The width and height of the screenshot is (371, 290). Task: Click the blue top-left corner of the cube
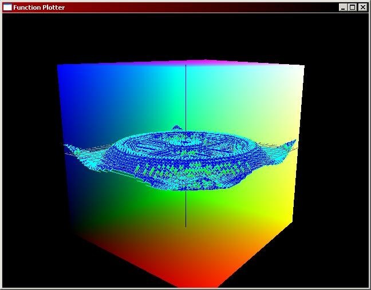point(66,73)
